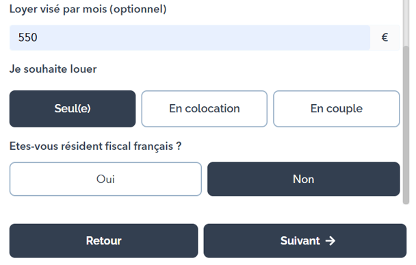
Task: Choose En colocation rental option
Action: click(x=205, y=109)
